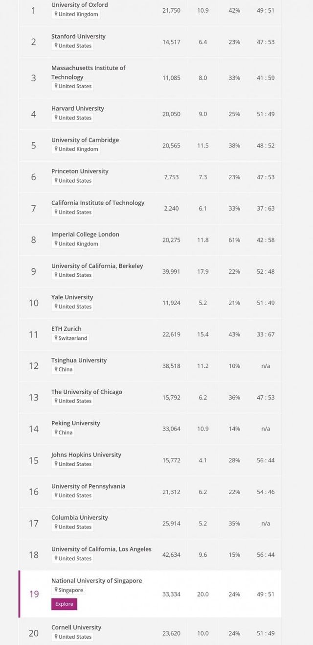Click the pin icon under Peking University
This screenshot has height=645, width=313.
(56, 432)
